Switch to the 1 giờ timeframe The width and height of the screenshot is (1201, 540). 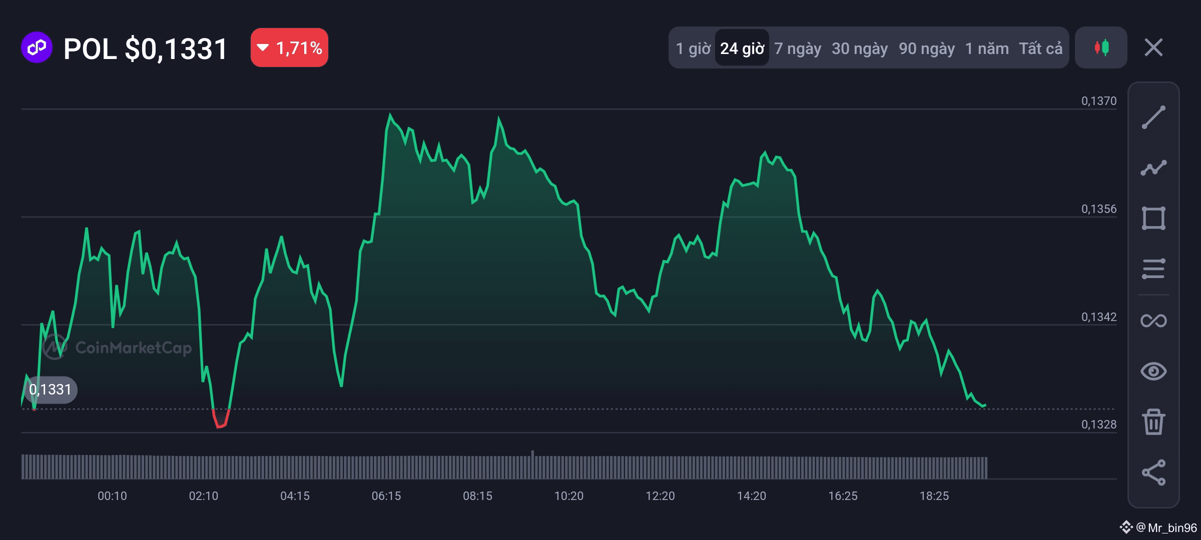pyautogui.click(x=693, y=48)
